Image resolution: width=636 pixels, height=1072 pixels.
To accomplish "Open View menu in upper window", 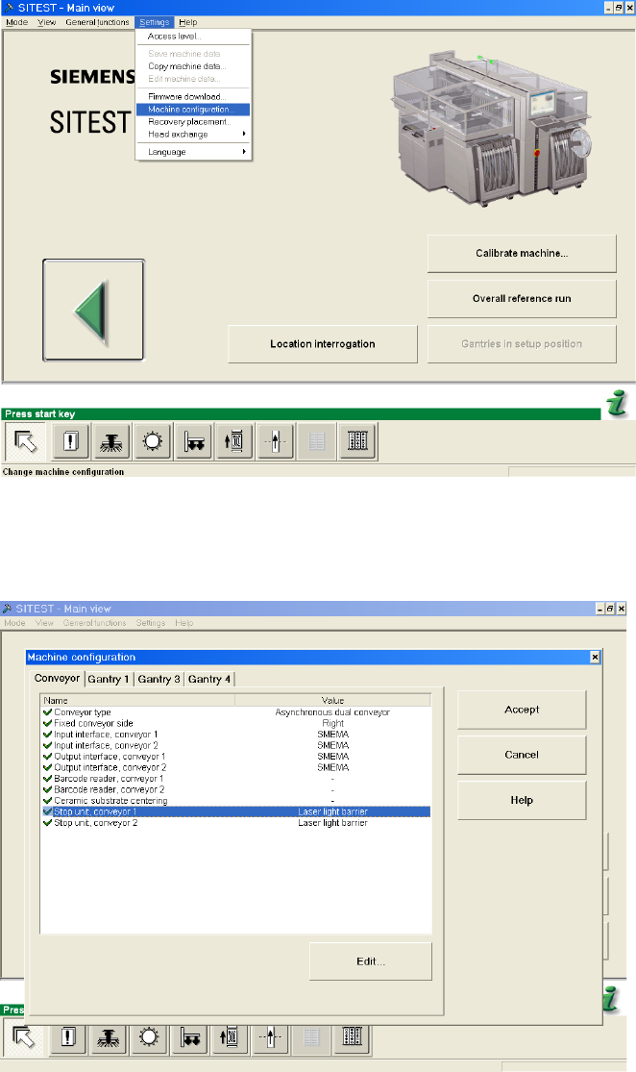I will tap(47, 22).
